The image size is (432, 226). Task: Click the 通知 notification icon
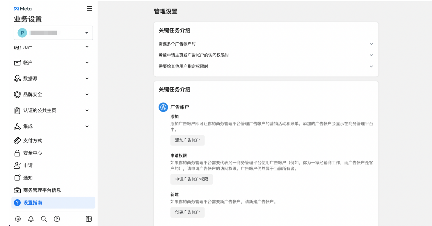17,178
